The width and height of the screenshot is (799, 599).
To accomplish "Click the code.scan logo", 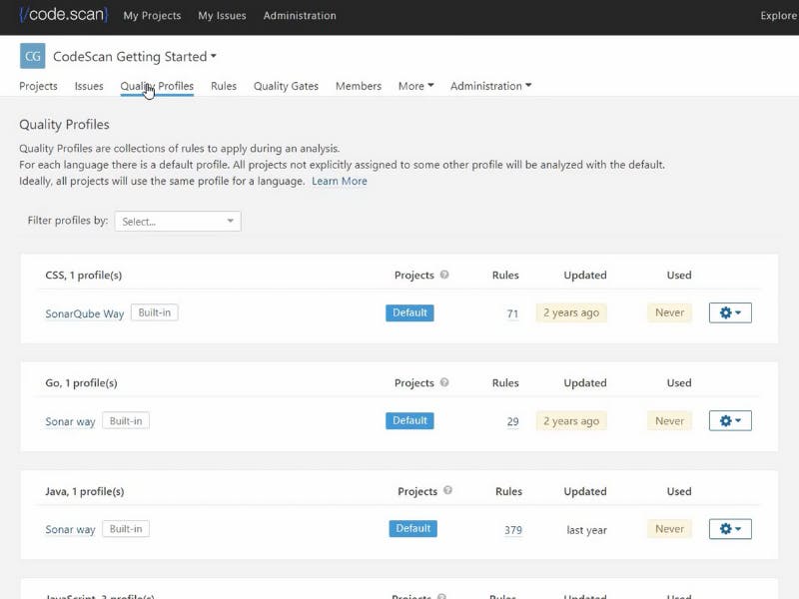I will coord(63,15).
